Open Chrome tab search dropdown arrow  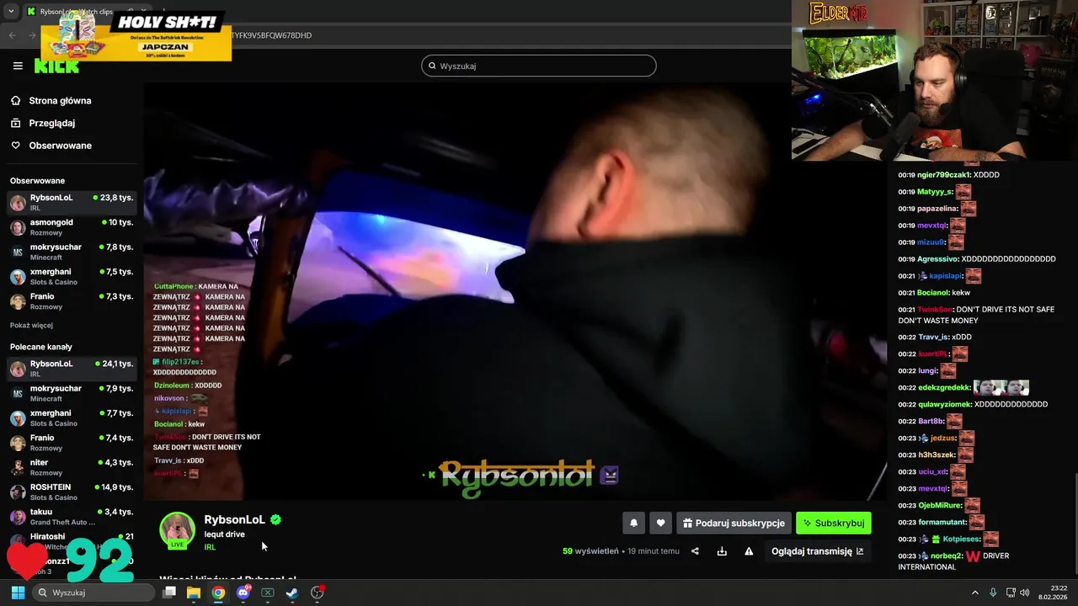click(11, 12)
